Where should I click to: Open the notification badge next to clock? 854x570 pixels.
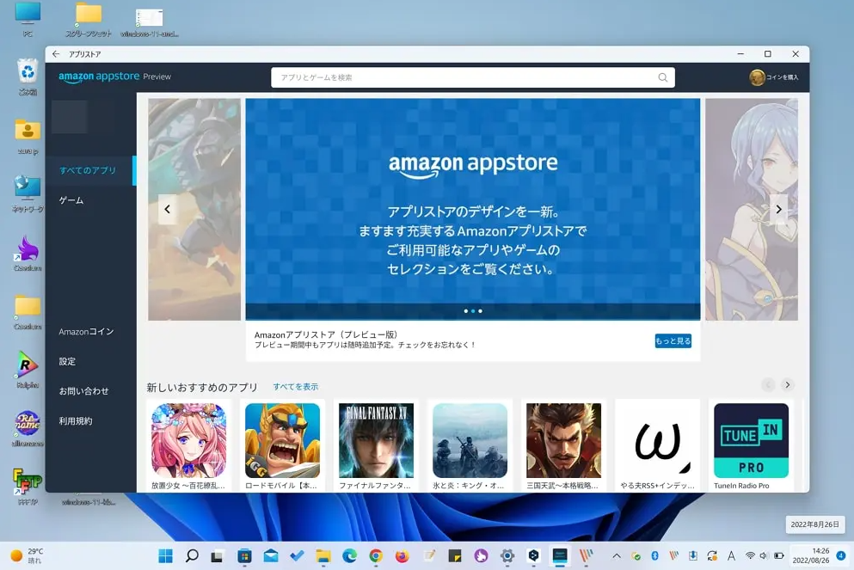coord(841,556)
